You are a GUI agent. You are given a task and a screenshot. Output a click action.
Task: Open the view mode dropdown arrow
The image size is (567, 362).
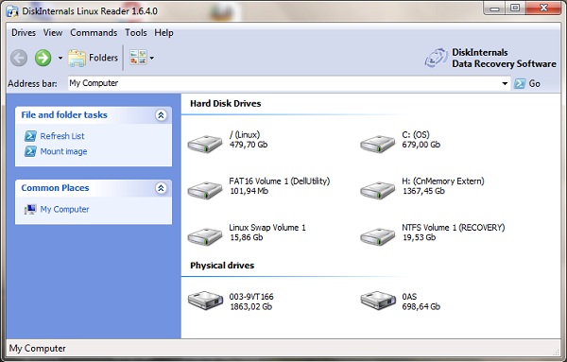coord(152,58)
